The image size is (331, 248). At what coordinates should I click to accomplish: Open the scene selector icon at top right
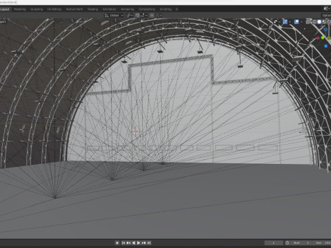click(x=325, y=8)
